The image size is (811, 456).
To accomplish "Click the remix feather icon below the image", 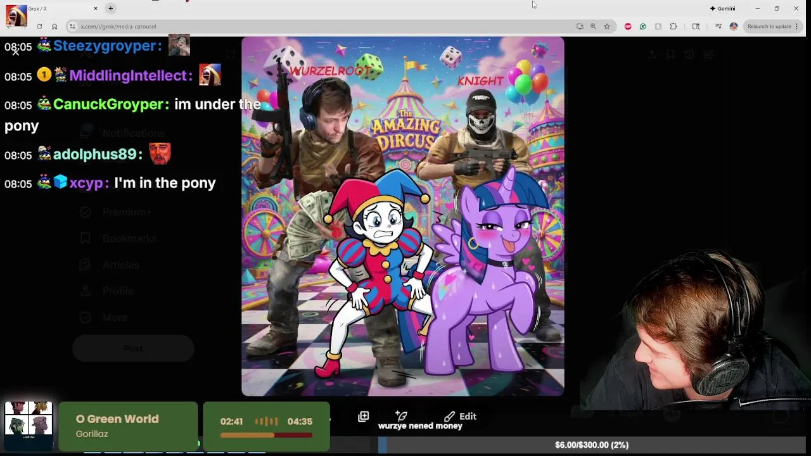I will click(x=401, y=415).
